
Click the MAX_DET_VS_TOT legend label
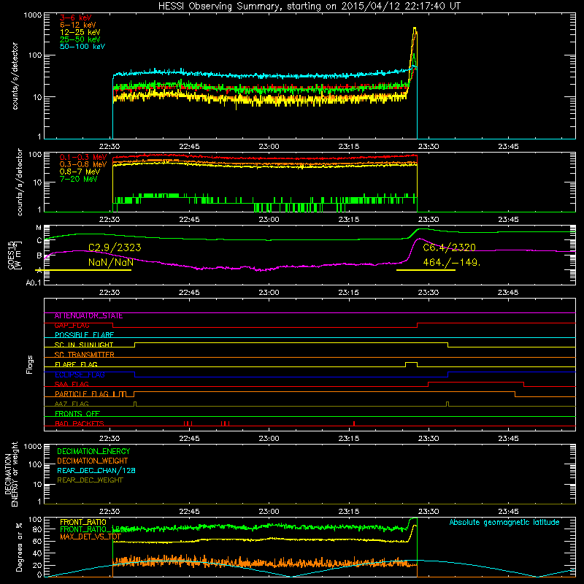tap(91, 537)
